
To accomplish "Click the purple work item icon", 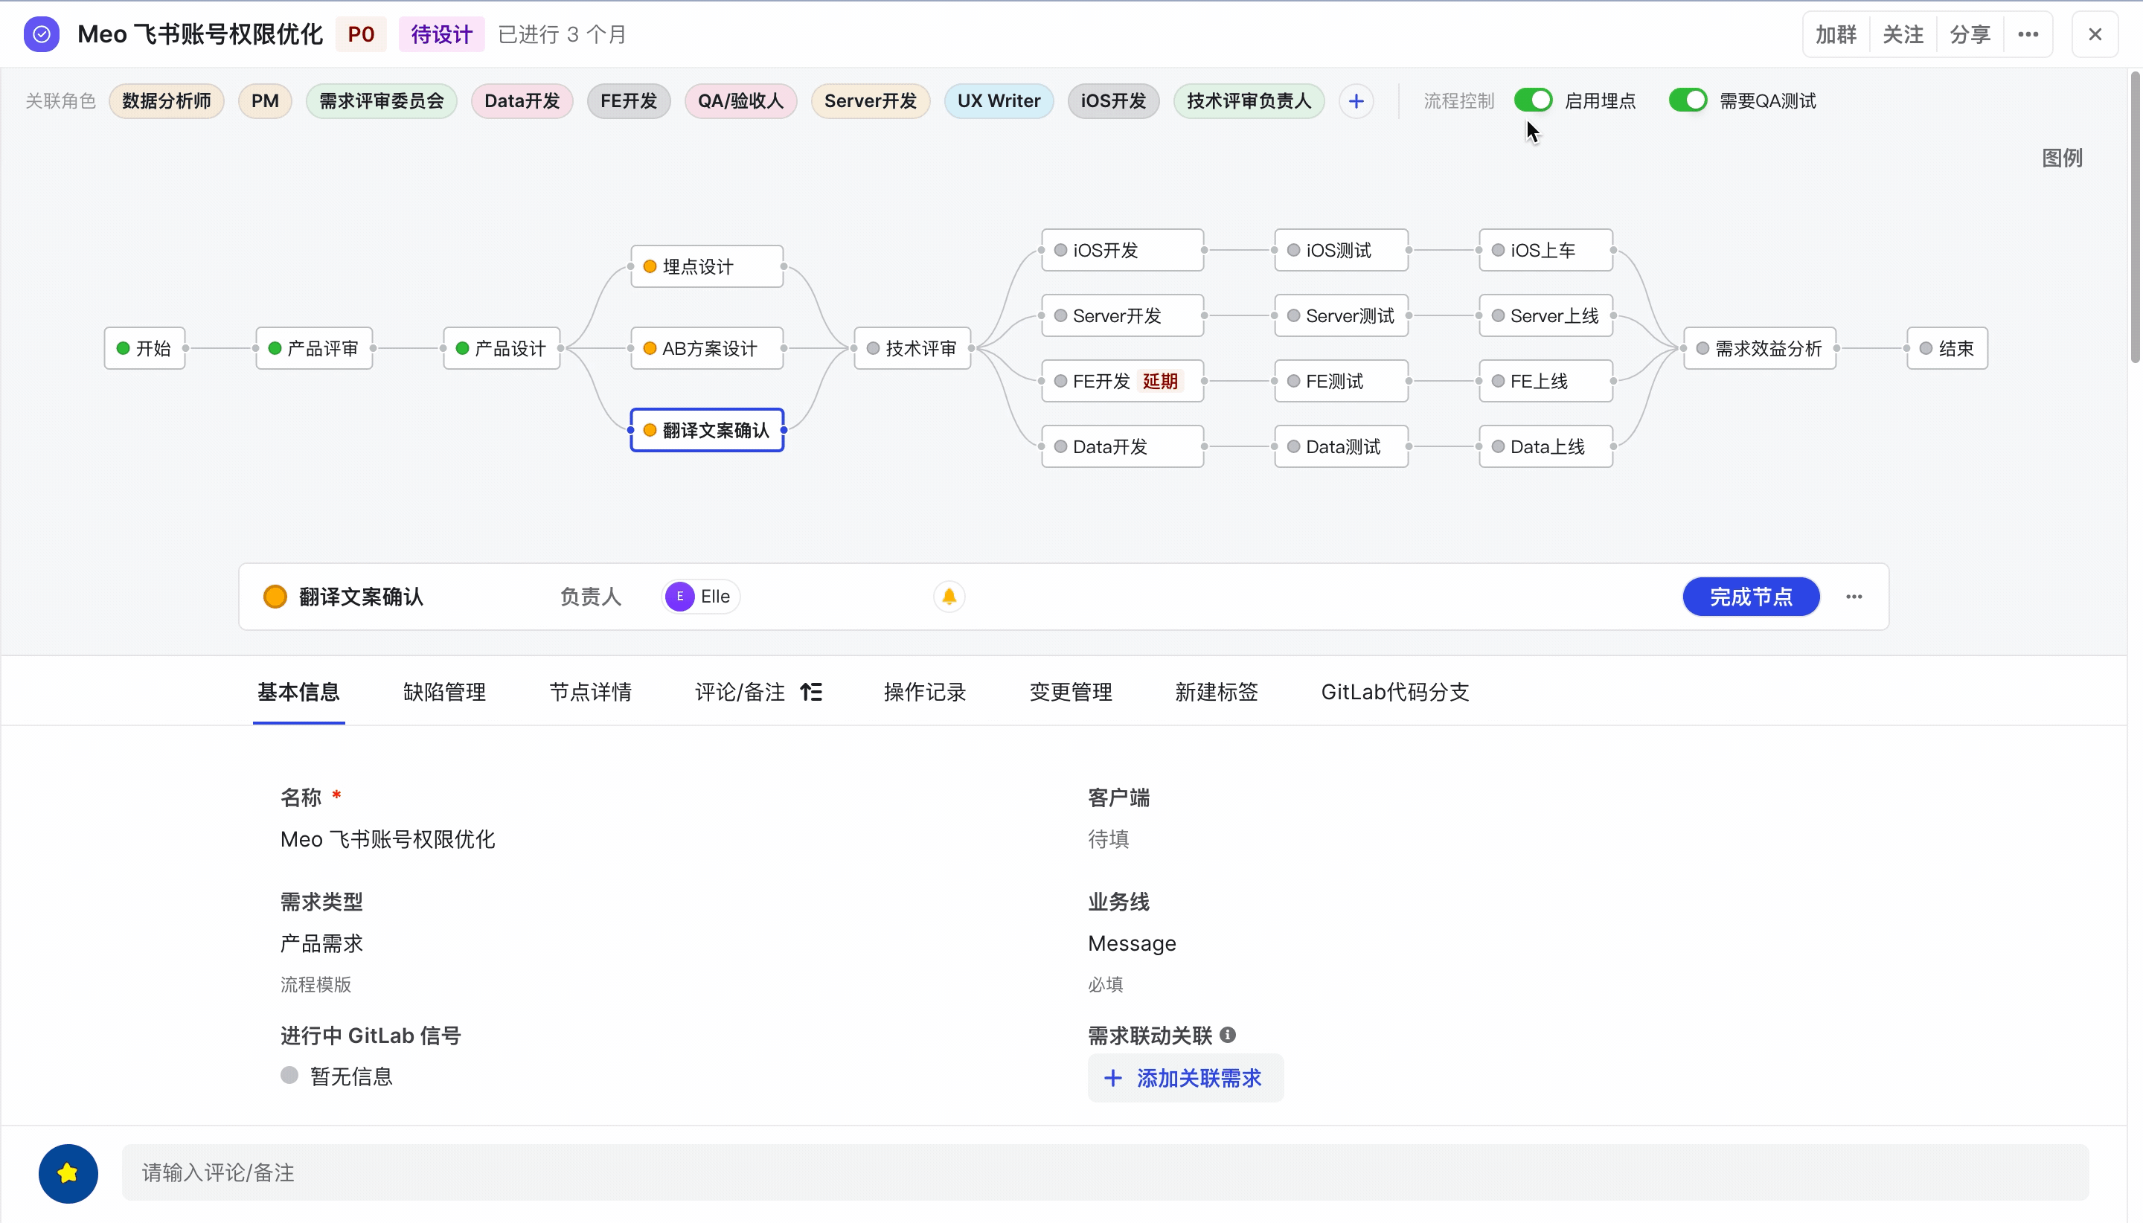I will point(41,34).
